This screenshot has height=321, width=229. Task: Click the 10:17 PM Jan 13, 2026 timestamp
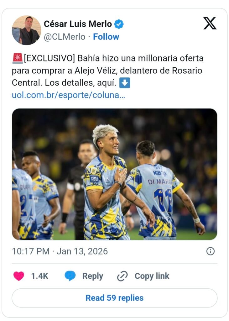point(60,251)
